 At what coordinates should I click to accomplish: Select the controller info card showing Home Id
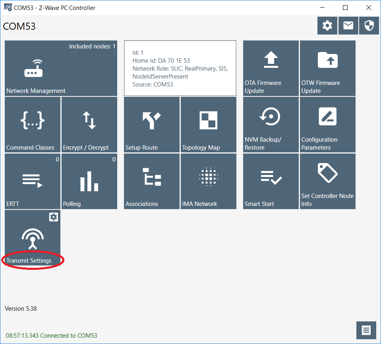[x=180, y=68]
